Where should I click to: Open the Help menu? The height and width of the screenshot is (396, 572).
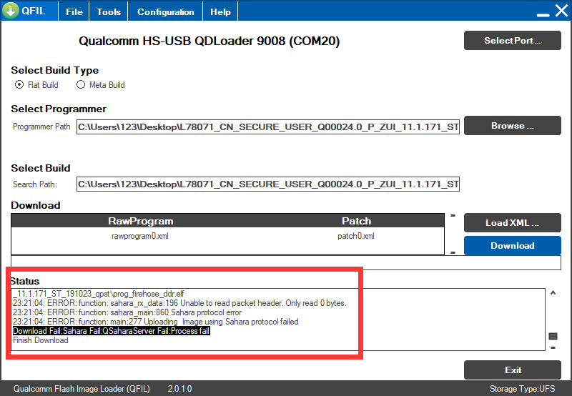220,12
